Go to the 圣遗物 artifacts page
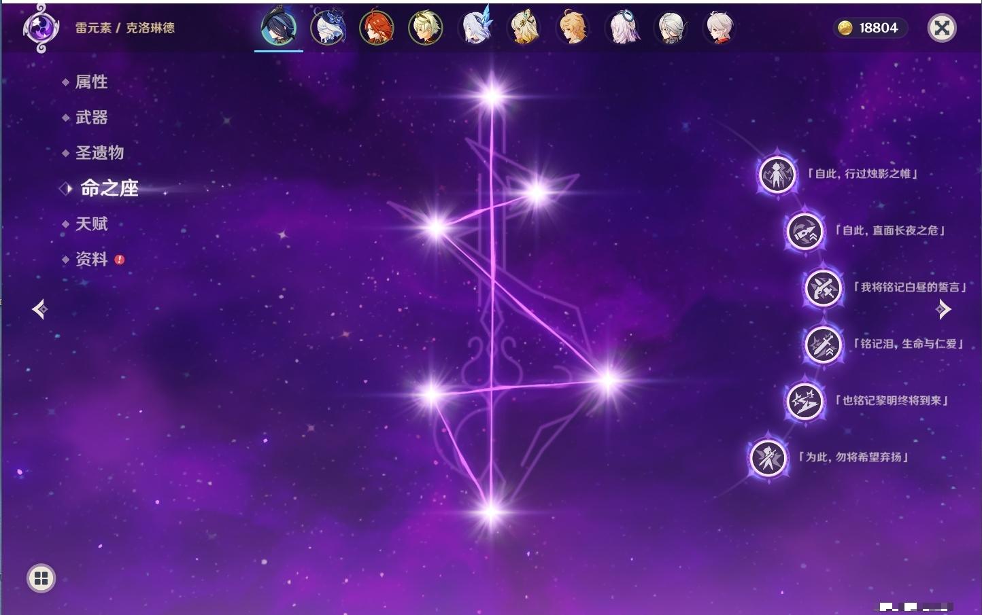The height and width of the screenshot is (615, 982). [99, 153]
